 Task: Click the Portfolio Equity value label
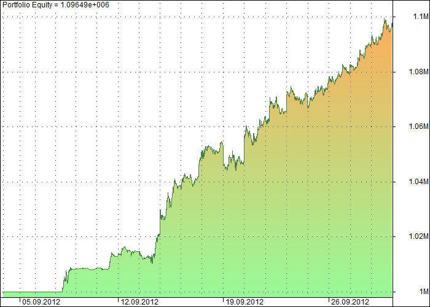click(56, 5)
